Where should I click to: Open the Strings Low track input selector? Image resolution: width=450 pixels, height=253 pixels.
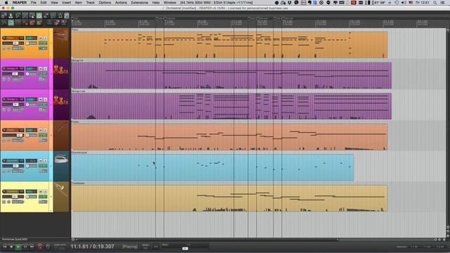[18, 110]
